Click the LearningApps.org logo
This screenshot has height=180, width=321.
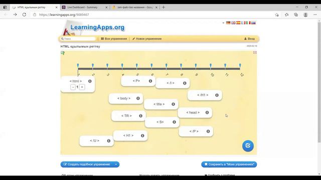[x=97, y=27]
